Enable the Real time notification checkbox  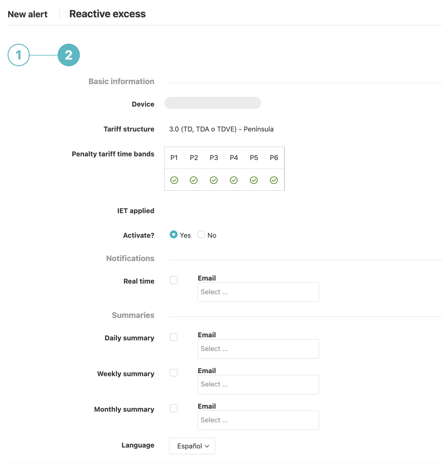(174, 280)
